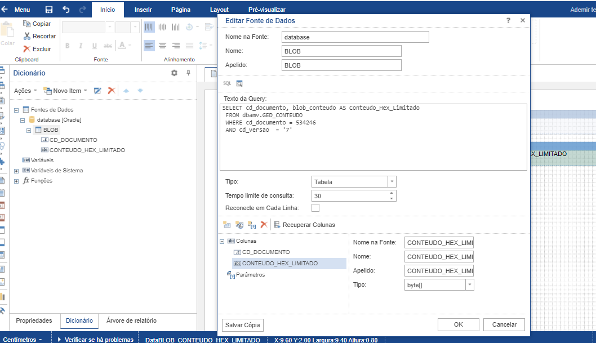Viewport: 596px width, 343px height.
Task: Click the Undo arrow icon
Action: click(x=66, y=10)
